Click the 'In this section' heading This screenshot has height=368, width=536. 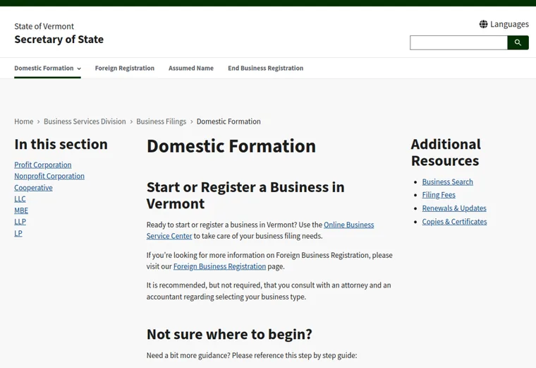[61, 145]
